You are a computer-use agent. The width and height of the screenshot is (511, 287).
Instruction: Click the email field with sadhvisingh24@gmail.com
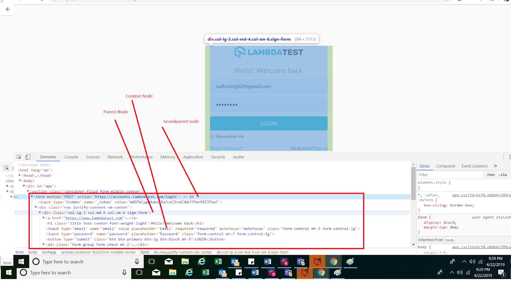269,86
